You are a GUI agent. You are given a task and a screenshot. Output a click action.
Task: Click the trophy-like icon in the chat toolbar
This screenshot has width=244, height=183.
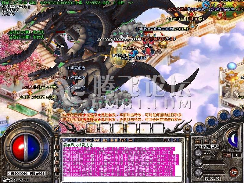tap(122, 140)
